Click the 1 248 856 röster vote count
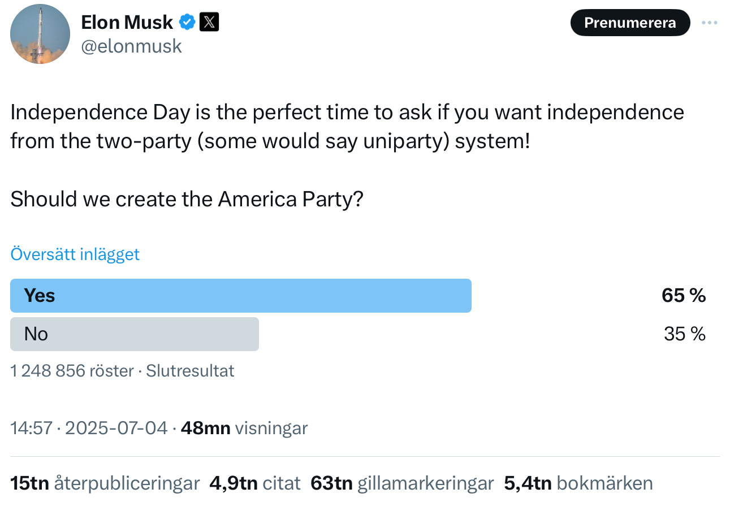Screen dimensions: 730x506 [x=72, y=371]
